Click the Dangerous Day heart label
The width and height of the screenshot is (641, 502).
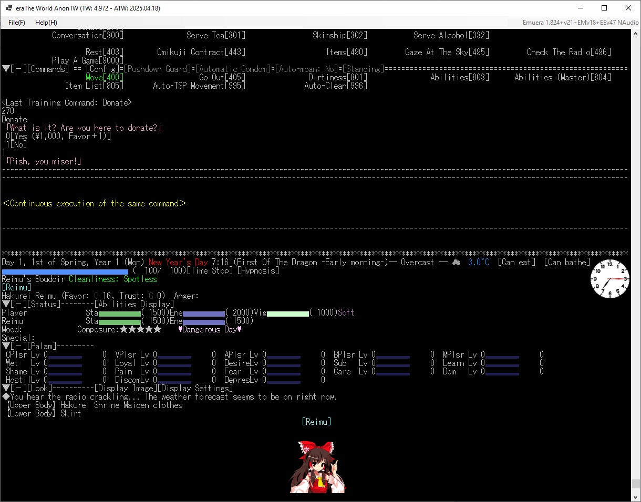point(210,330)
